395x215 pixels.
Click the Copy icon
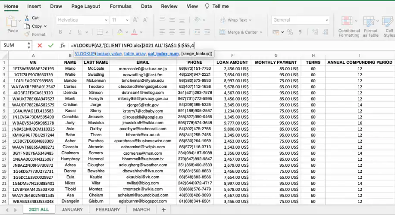click(x=27, y=26)
